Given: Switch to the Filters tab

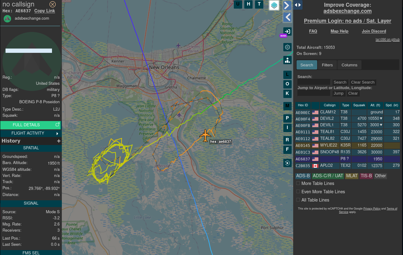Looking at the screenshot, I should 327,65.
